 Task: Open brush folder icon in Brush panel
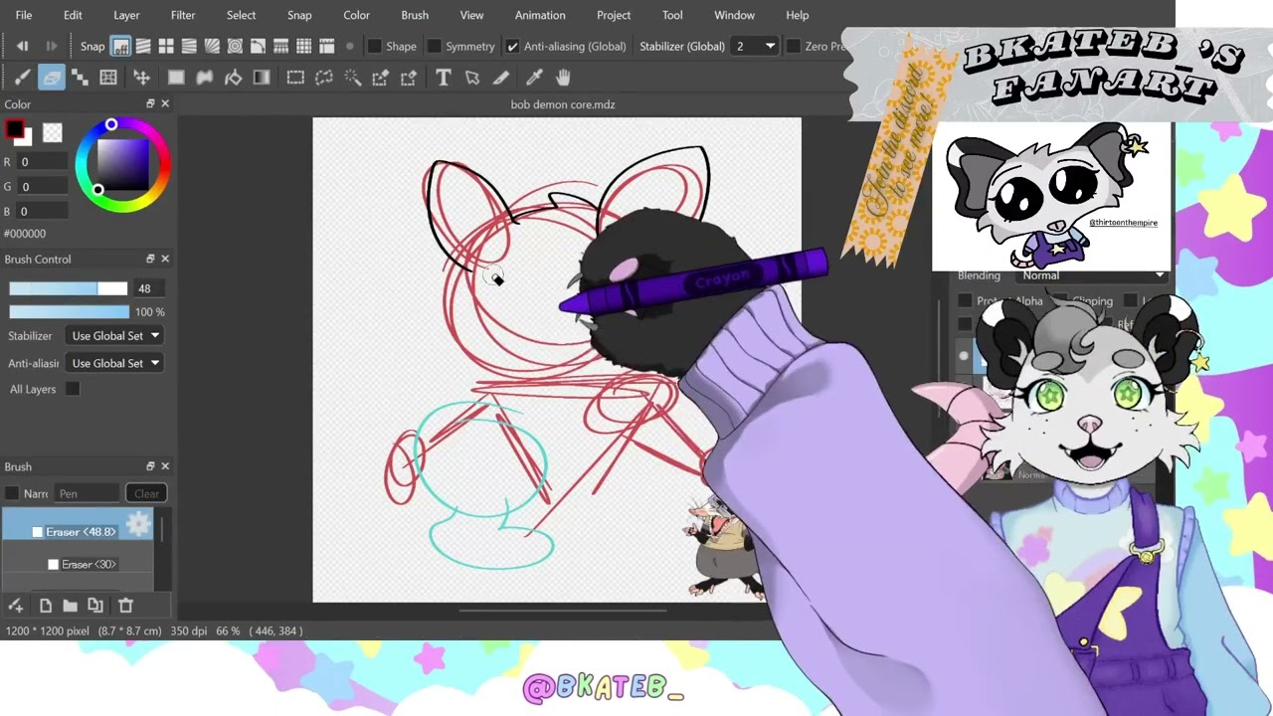click(x=70, y=605)
